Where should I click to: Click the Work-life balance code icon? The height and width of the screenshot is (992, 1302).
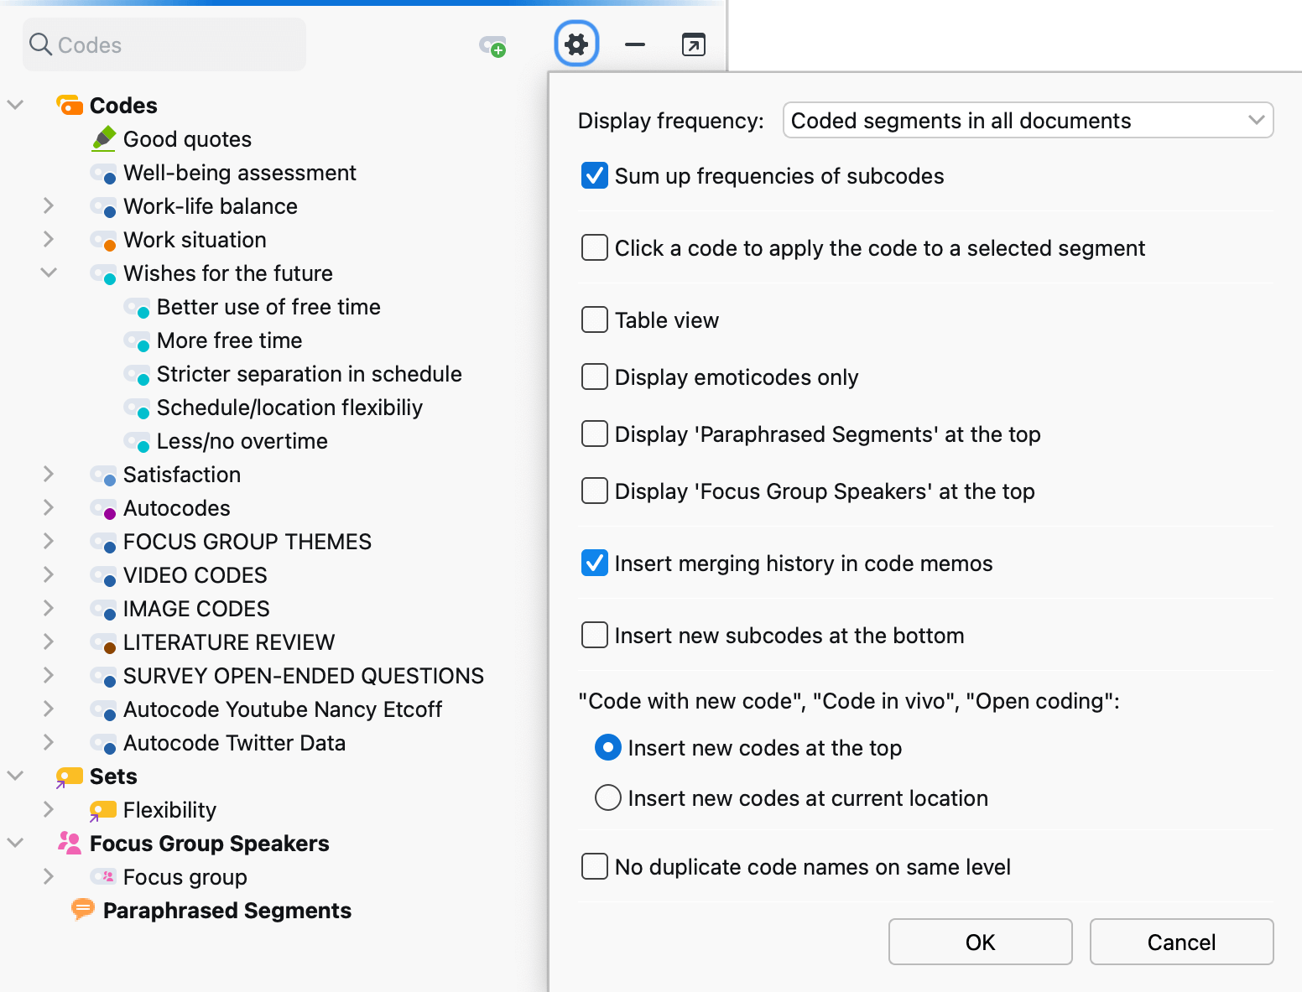104,207
